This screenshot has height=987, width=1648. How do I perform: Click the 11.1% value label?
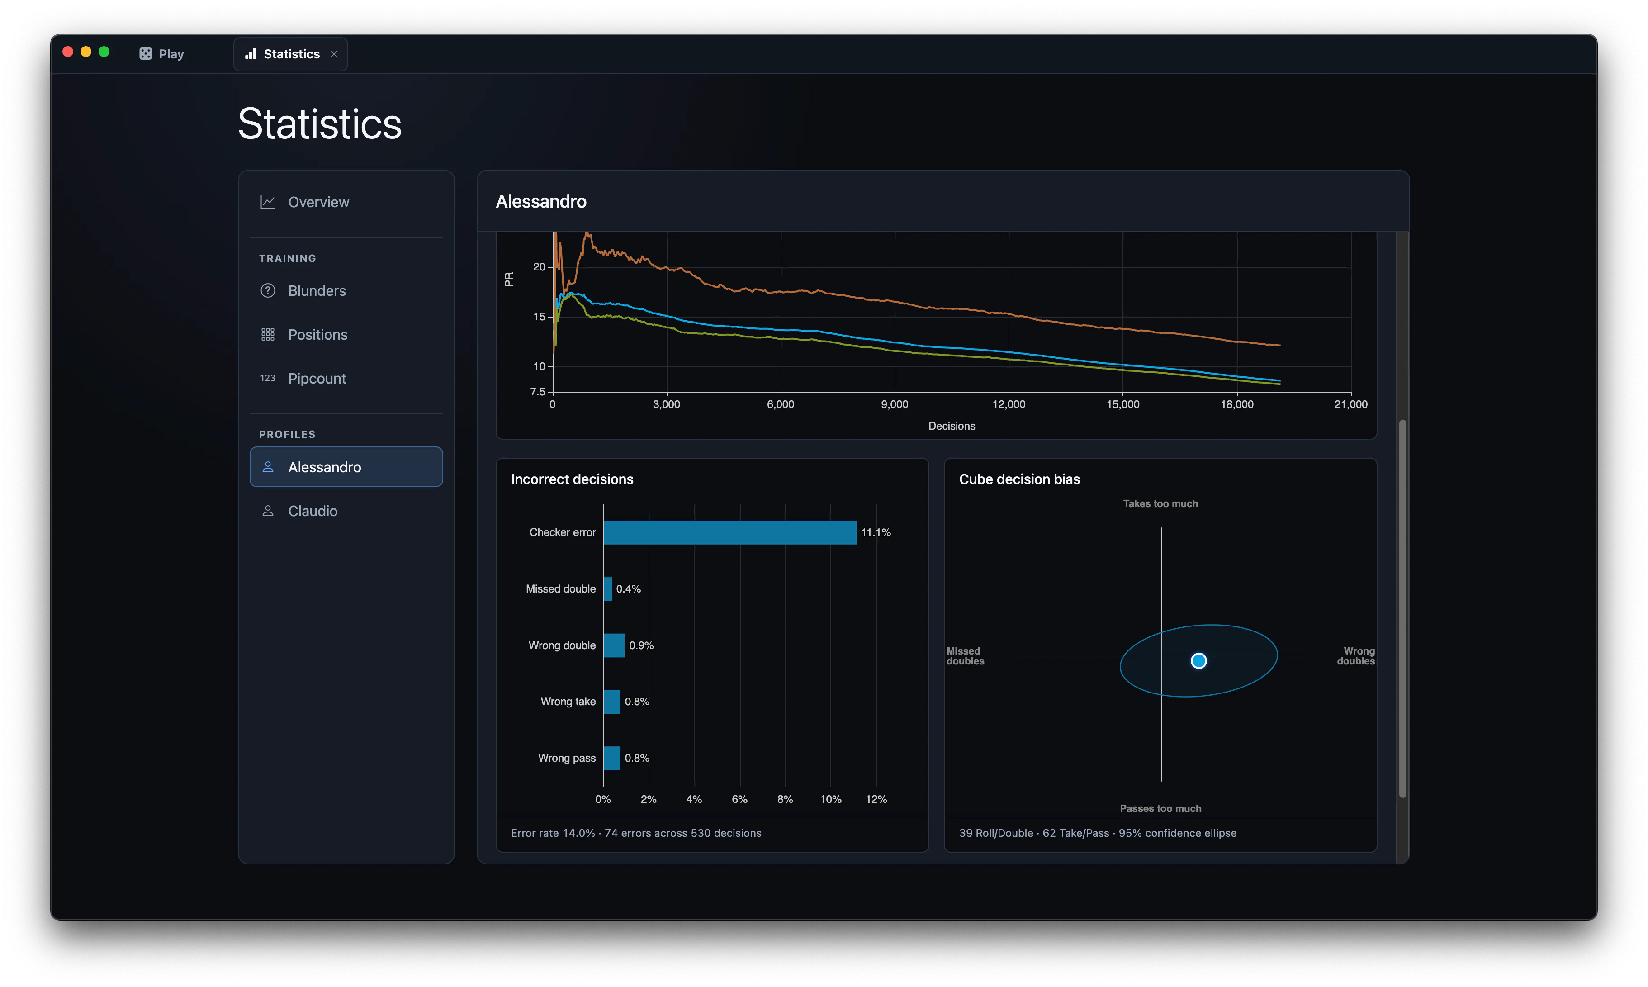point(876,533)
